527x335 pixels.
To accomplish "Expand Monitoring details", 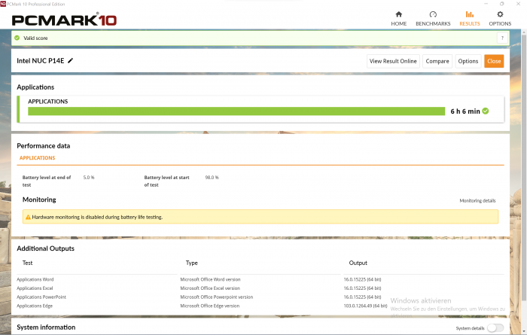I will 477,201.
